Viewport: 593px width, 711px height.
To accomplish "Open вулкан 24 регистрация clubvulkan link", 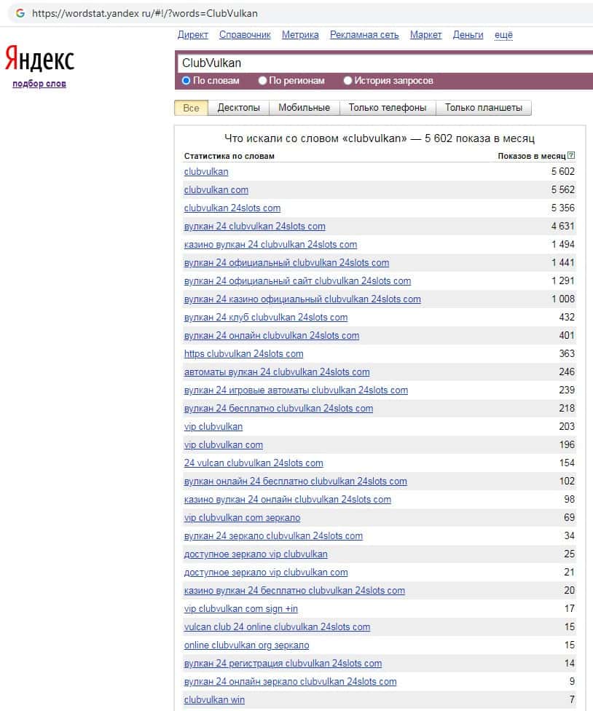I will point(283,664).
